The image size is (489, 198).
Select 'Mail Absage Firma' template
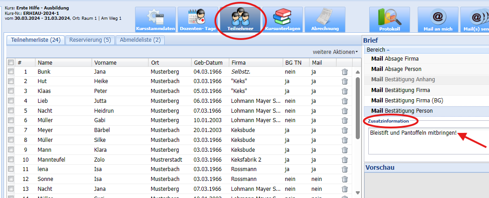tap(395, 59)
